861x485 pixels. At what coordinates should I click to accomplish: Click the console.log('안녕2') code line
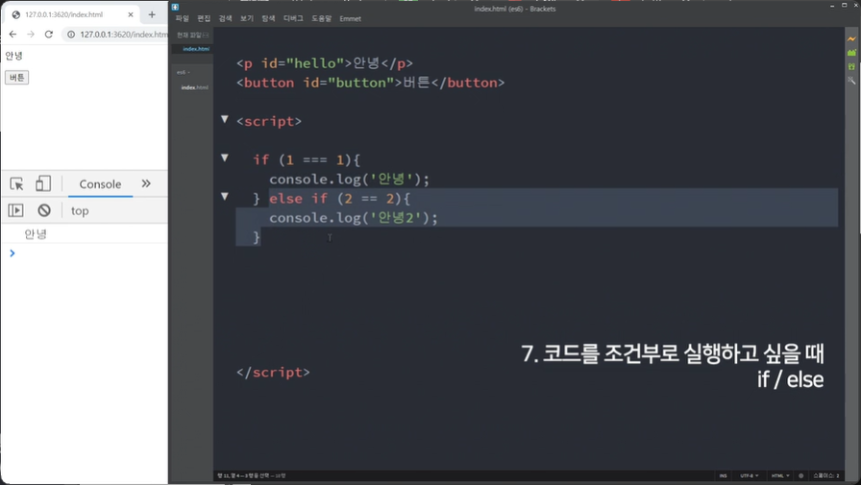pyautogui.click(x=354, y=218)
